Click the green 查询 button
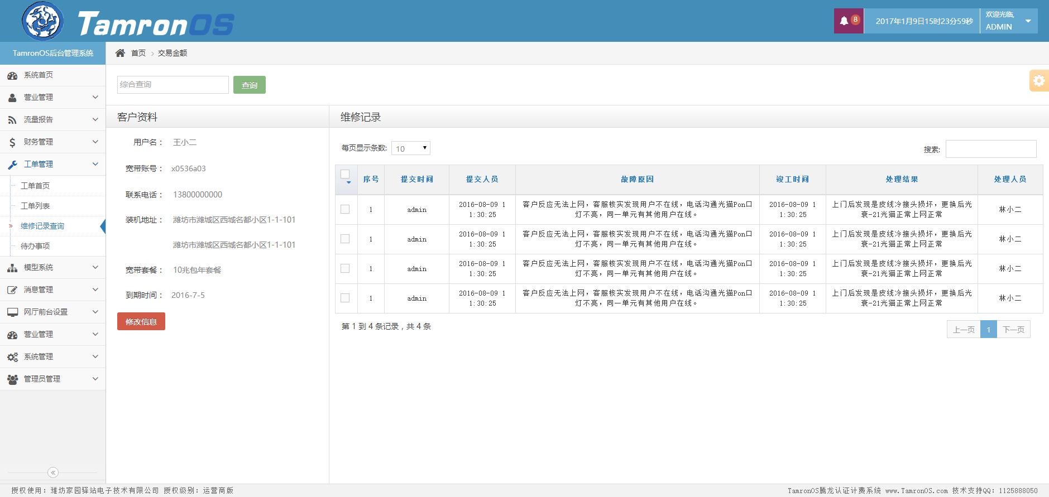1049x497 pixels. tap(249, 85)
